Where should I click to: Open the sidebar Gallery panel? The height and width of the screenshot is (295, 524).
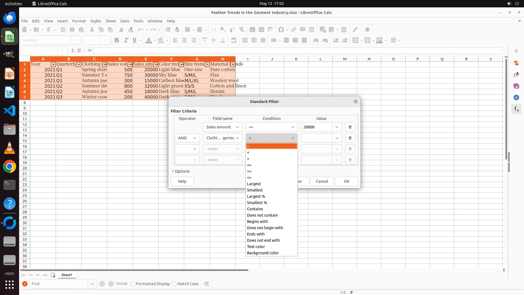pyautogui.click(x=516, y=86)
